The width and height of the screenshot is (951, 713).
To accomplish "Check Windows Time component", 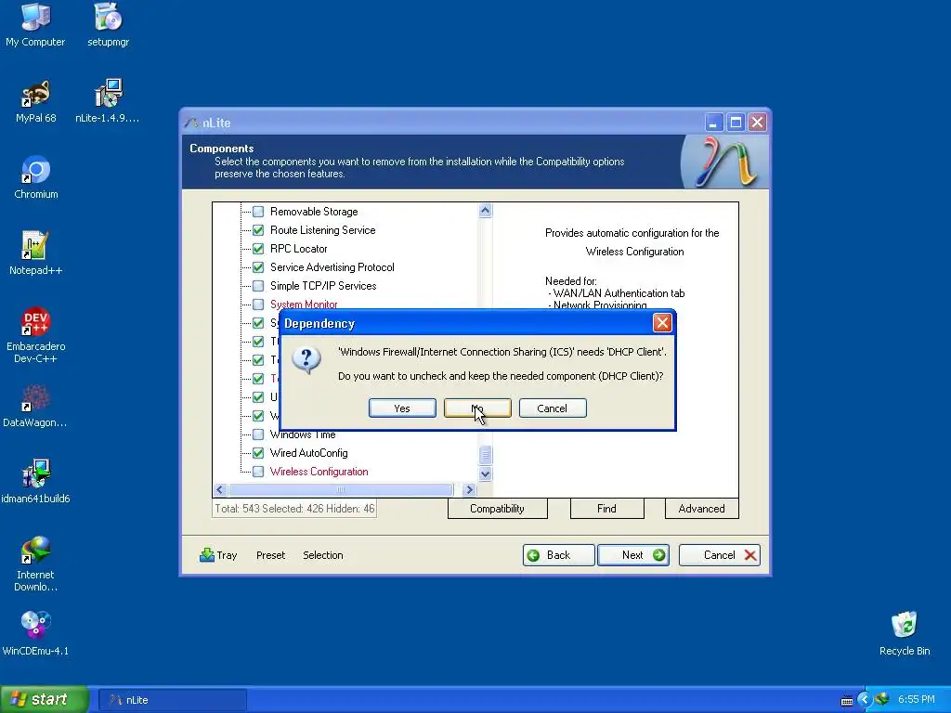I will (x=258, y=434).
